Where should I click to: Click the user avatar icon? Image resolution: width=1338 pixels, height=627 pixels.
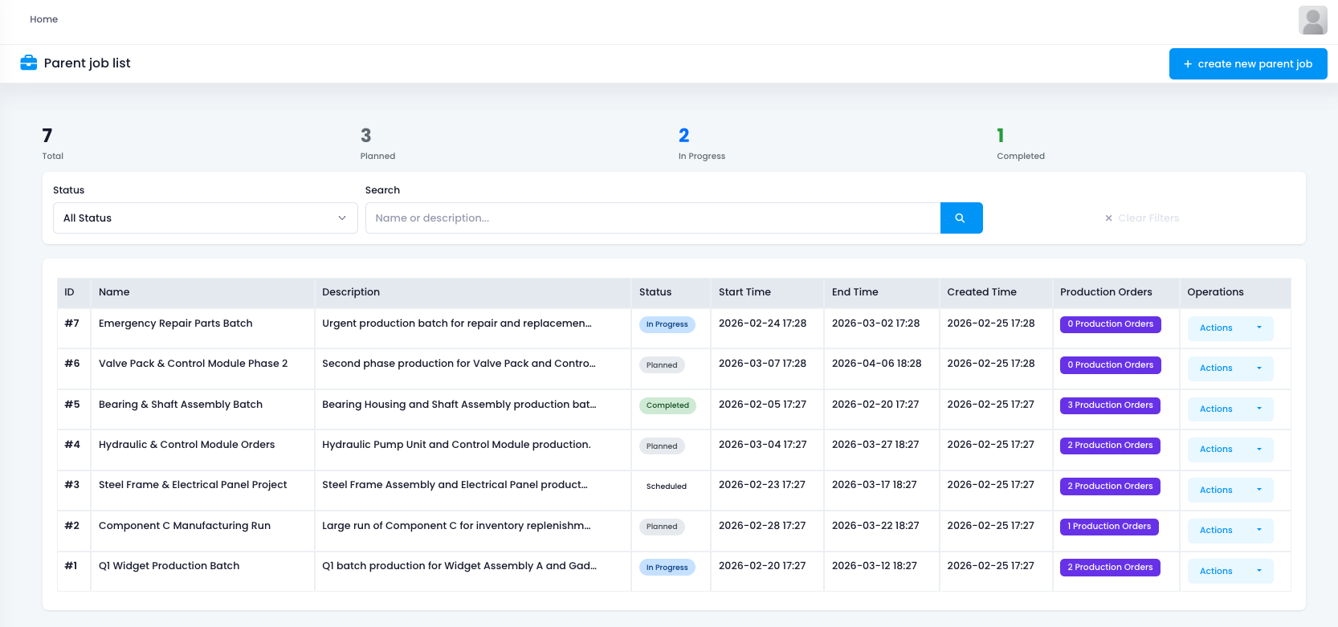tap(1312, 20)
